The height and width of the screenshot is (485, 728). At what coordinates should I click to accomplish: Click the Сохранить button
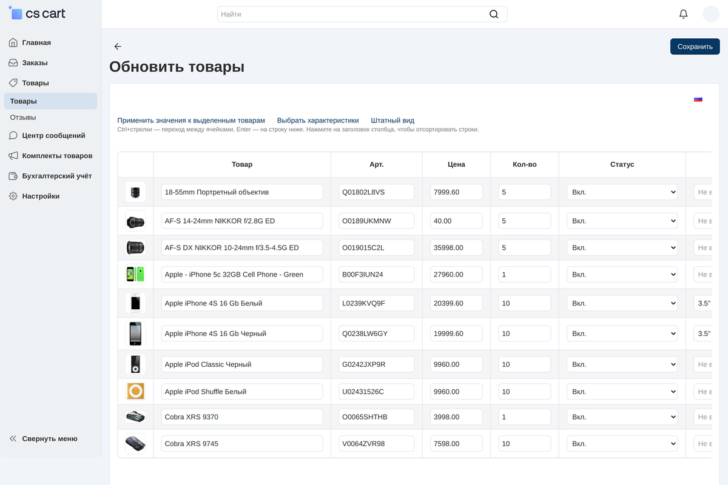pos(695,47)
